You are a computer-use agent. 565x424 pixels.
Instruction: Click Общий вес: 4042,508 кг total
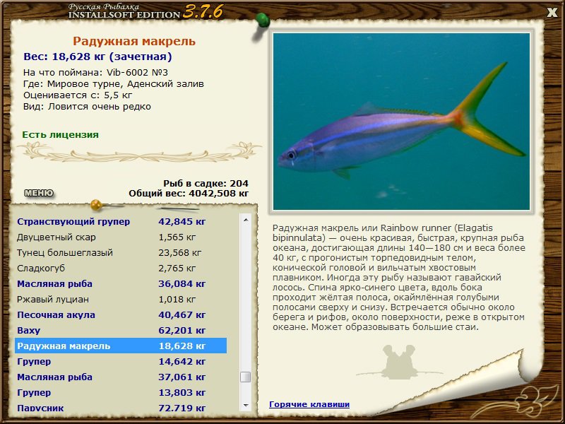click(189, 193)
